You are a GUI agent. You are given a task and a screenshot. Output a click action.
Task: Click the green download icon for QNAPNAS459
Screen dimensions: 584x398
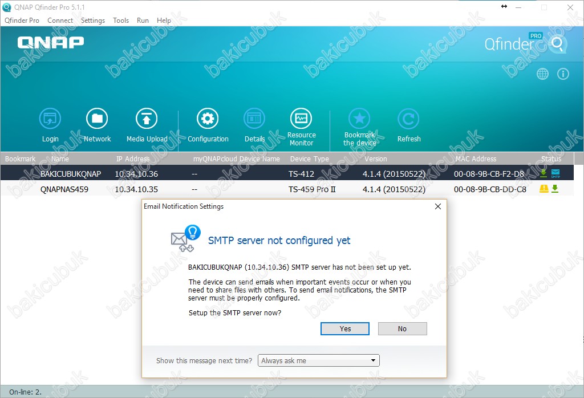click(x=555, y=189)
